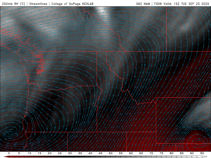Click the "F009" forecast hour label

point(158,4)
